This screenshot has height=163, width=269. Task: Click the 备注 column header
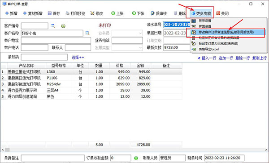[x=166, y=66]
